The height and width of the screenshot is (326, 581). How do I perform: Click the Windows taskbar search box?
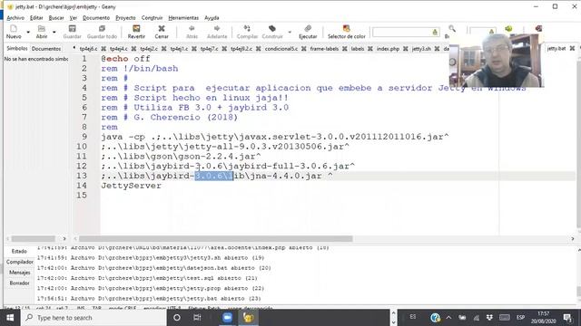click(94, 318)
